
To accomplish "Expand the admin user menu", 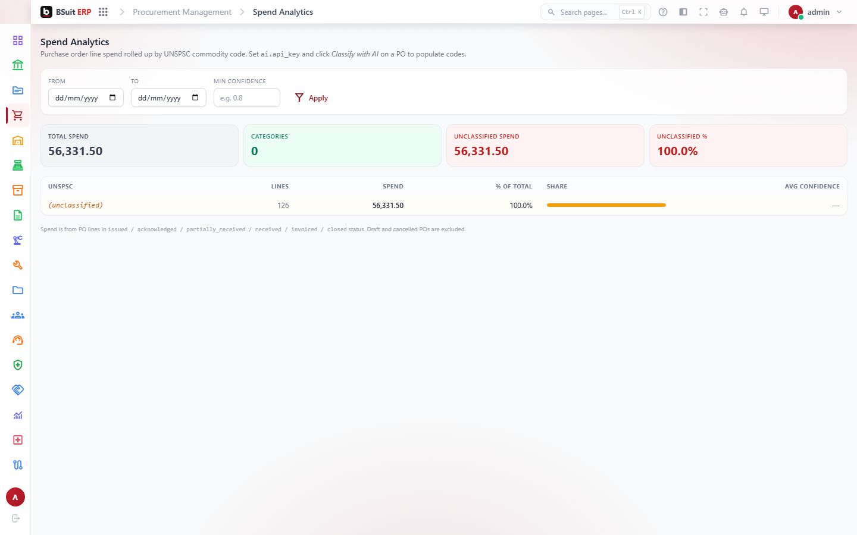I will pos(815,12).
